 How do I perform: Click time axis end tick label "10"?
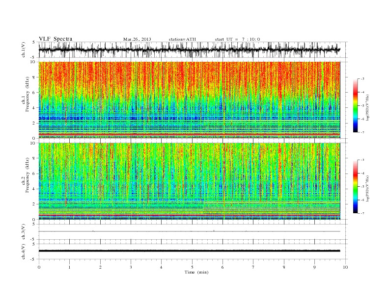(x=345, y=267)
